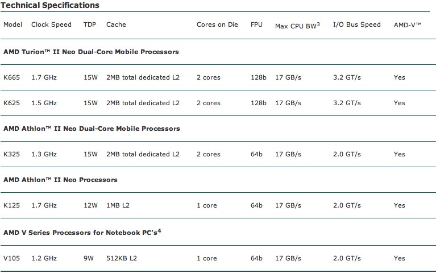Click the Cores on Die header
This screenshot has width=436, height=273.
(x=215, y=25)
